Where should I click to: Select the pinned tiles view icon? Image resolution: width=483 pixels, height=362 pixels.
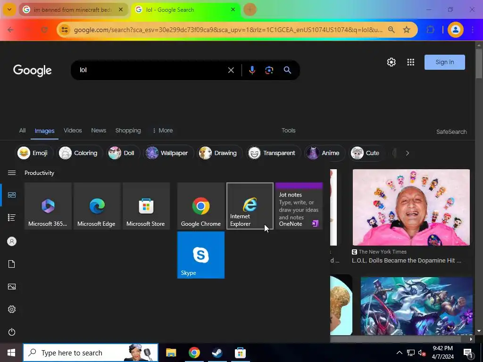12,195
